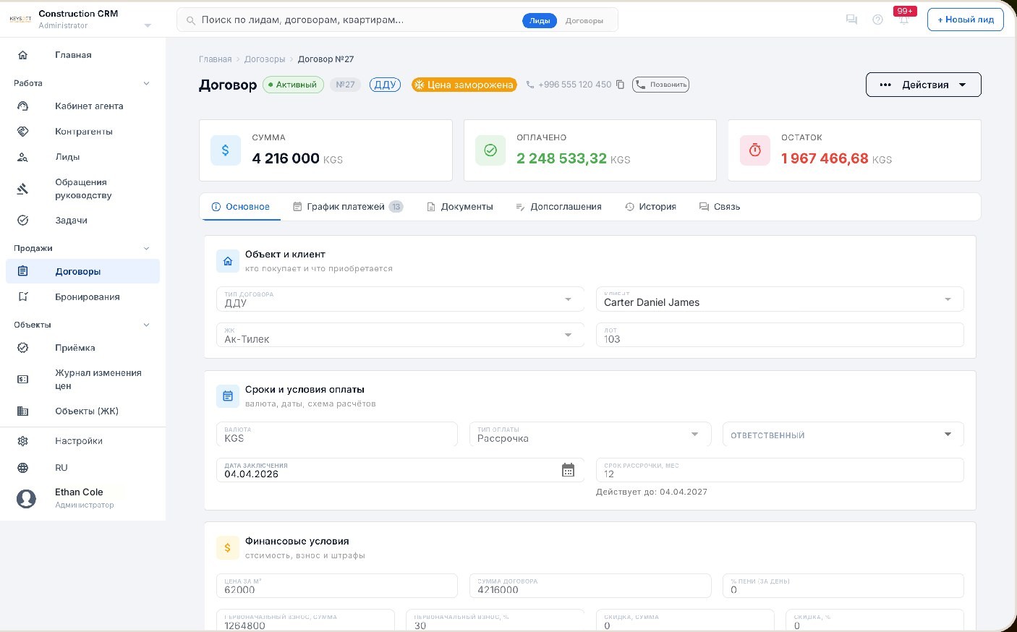Viewport: 1017px width, 632px height.
Task: Switch to the График платежей tab
Action: point(348,207)
